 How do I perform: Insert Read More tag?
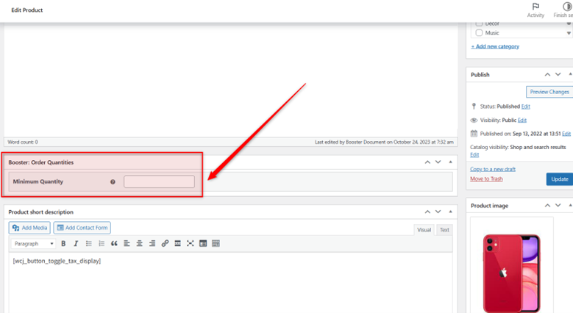[x=177, y=244]
